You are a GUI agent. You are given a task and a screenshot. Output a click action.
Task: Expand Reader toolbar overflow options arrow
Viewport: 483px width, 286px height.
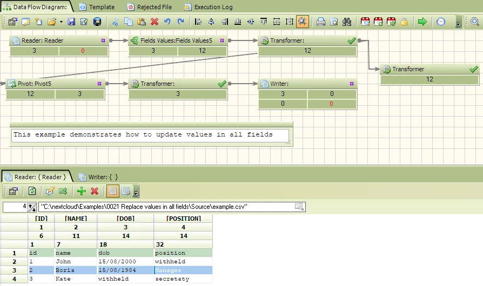[136, 192]
